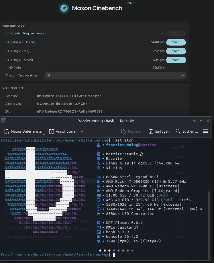
Task: Click the Konsole terminal icon in title bar
Action: point(3,120)
